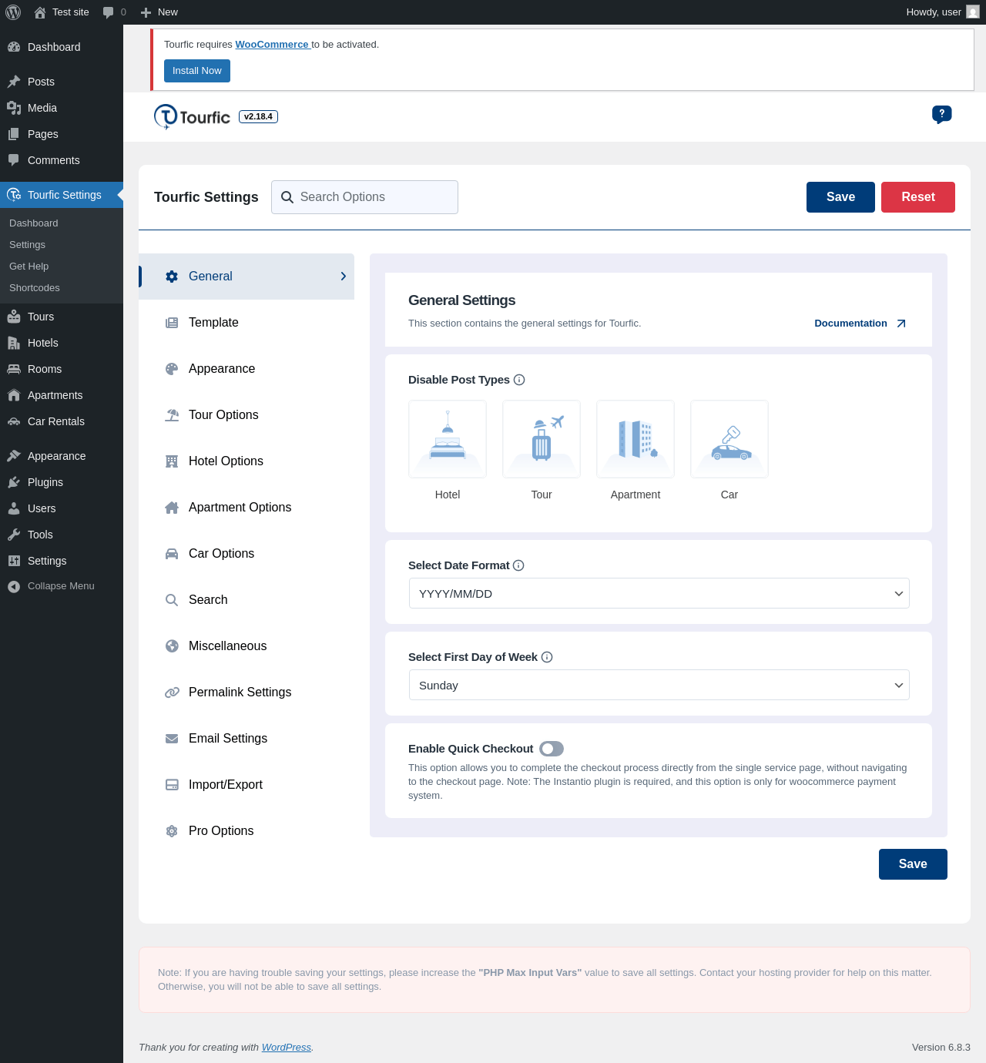Focus the Search Options input field
The image size is (986, 1063).
(365, 197)
